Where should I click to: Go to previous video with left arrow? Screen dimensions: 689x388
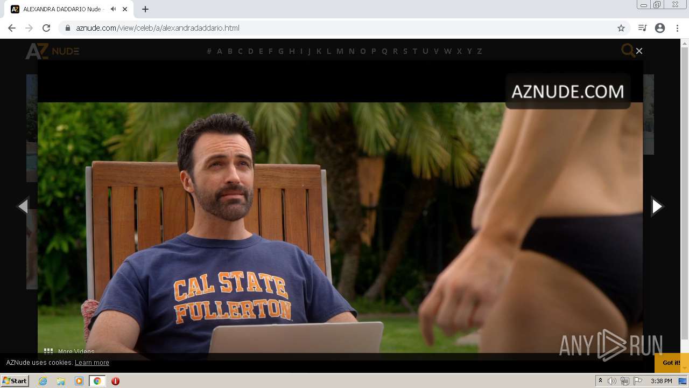(x=23, y=206)
